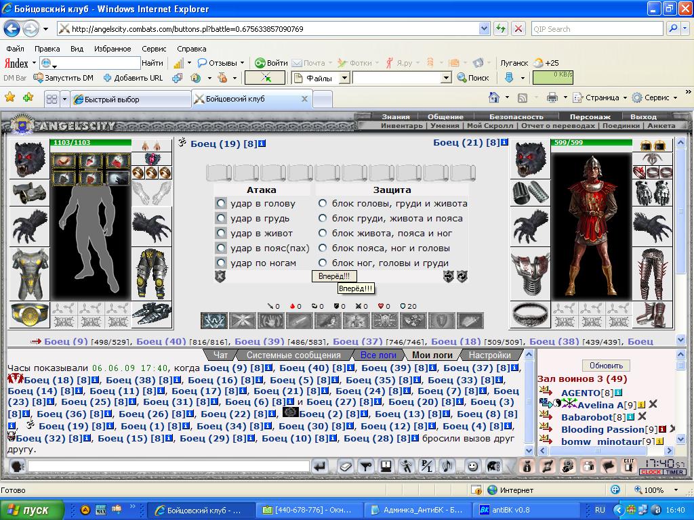Click the X icon beside Babarobot
The image size is (694, 520).
point(642,416)
